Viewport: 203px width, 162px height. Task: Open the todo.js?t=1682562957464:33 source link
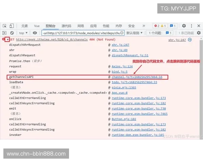[134, 82]
